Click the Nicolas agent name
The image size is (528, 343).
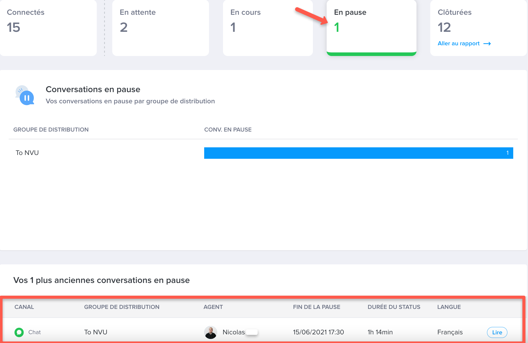233,332
